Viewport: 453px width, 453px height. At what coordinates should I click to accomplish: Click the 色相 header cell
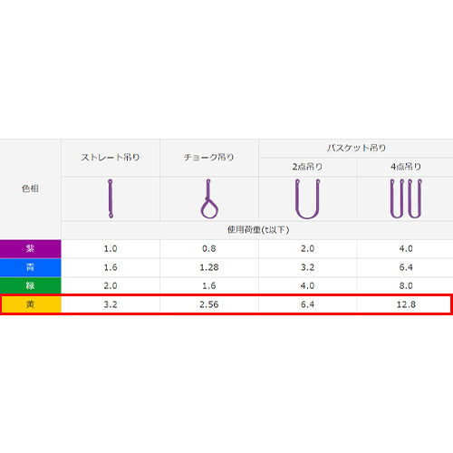pos(30,188)
